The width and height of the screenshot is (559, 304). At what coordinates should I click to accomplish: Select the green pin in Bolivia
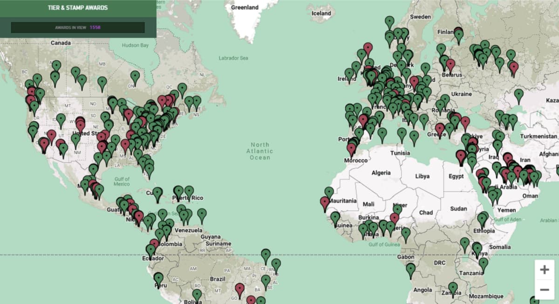(x=197, y=296)
